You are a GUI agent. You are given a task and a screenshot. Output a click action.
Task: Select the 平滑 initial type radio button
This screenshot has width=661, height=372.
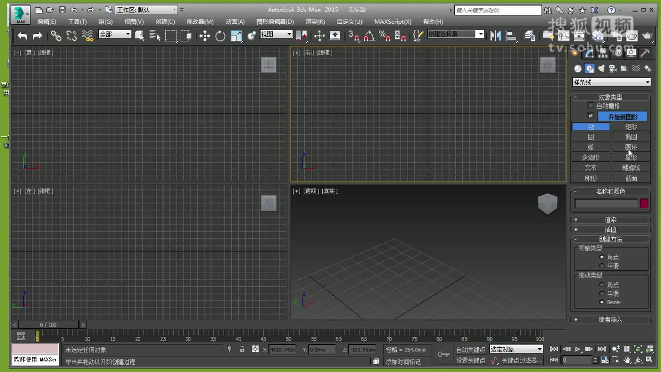(x=602, y=265)
